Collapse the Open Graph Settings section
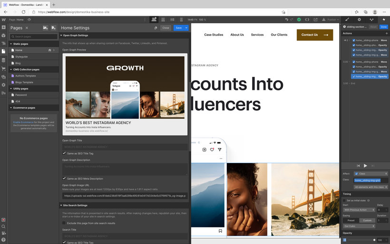390x244 pixels. (61, 35)
